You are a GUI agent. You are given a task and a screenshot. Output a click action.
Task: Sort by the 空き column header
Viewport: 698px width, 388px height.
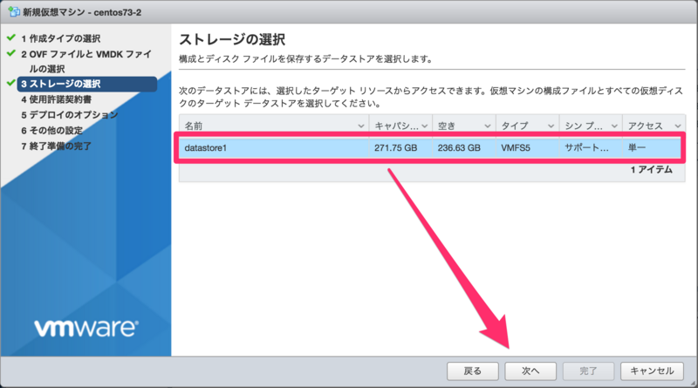tap(464, 126)
